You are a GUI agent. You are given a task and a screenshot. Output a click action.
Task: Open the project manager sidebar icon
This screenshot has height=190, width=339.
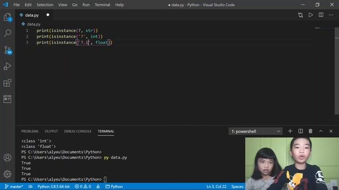(7, 99)
